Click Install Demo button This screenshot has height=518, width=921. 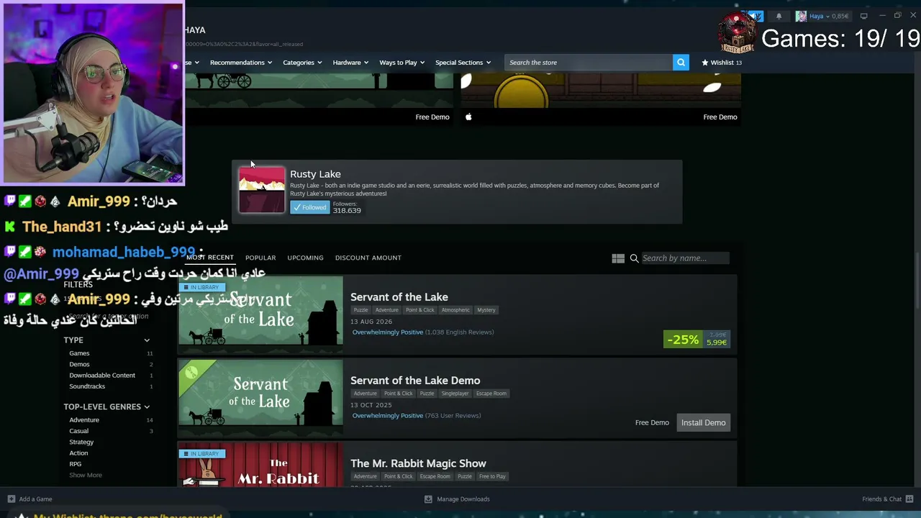[703, 422]
